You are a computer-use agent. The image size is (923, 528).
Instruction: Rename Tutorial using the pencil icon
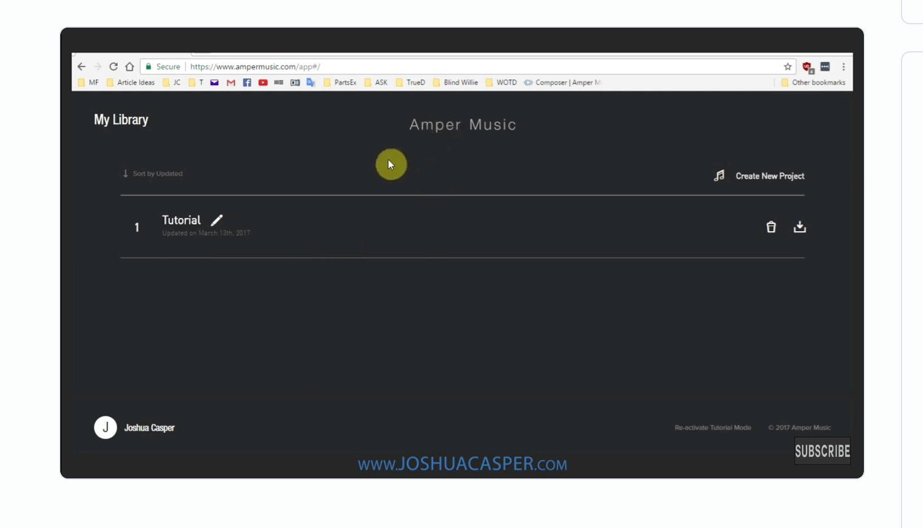217,220
